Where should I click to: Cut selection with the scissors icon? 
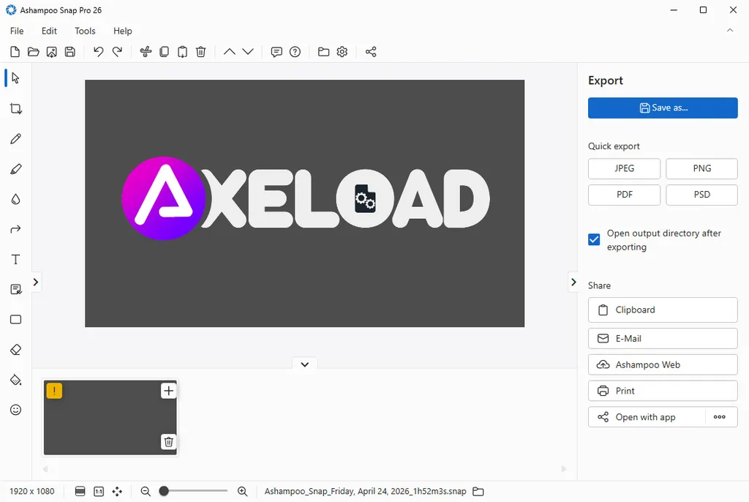(x=146, y=52)
